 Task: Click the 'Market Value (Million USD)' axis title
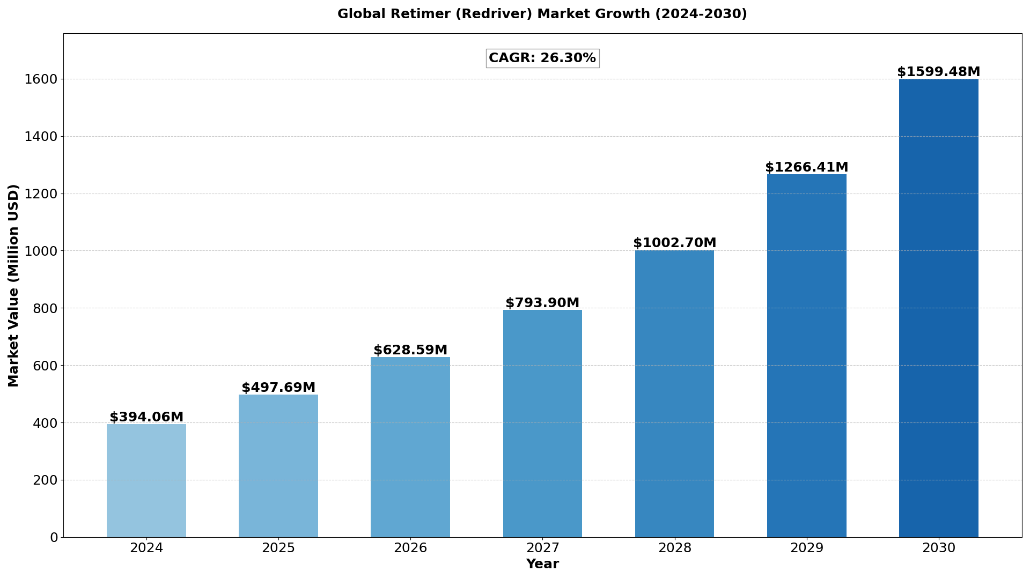click(x=13, y=285)
